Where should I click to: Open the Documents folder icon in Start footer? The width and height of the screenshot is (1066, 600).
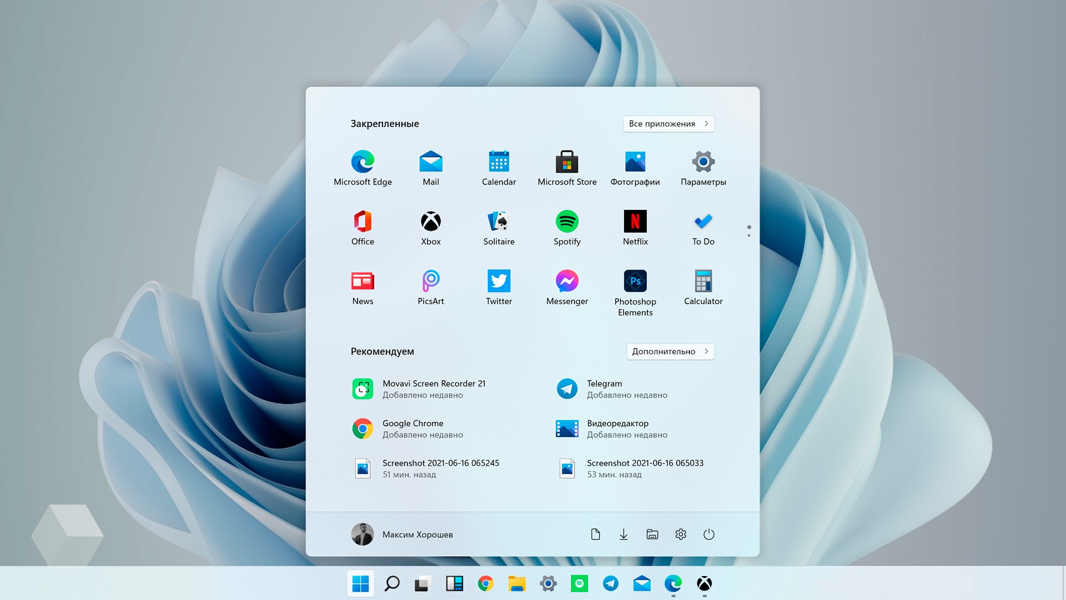pos(595,534)
